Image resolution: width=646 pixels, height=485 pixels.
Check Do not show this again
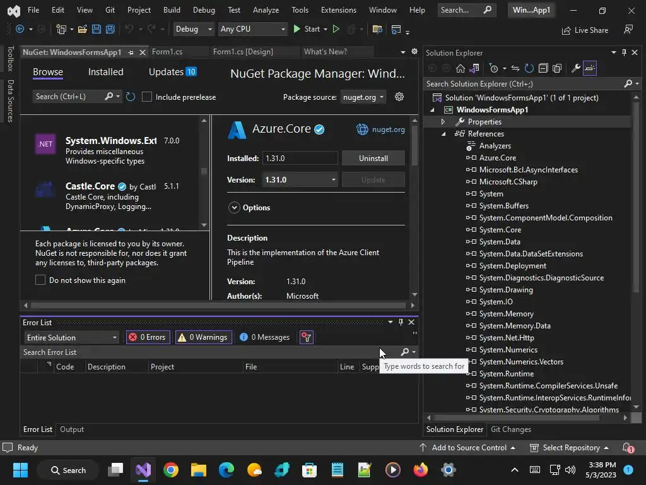[x=40, y=280]
